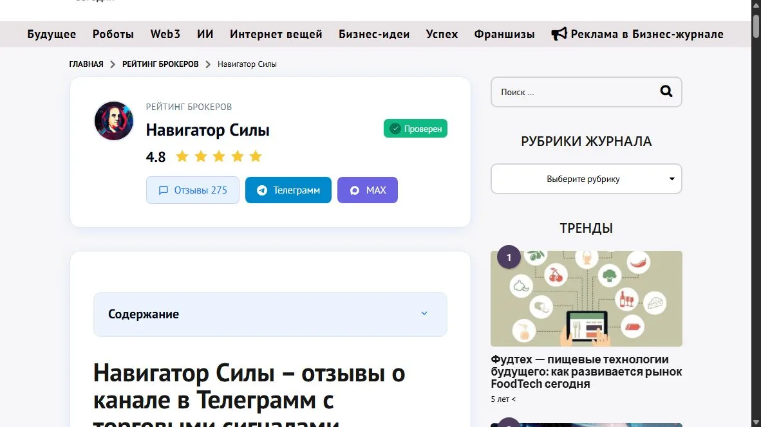This screenshot has width=761, height=427.
Task: Open the Выберите рубрику dropdown
Action: click(587, 179)
